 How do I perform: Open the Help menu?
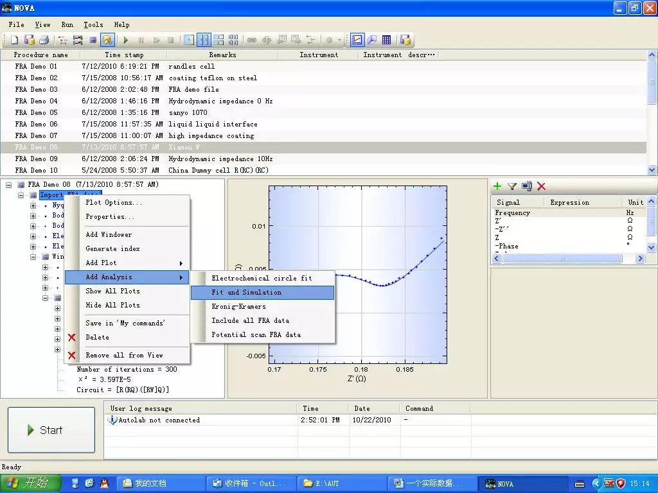pos(121,24)
